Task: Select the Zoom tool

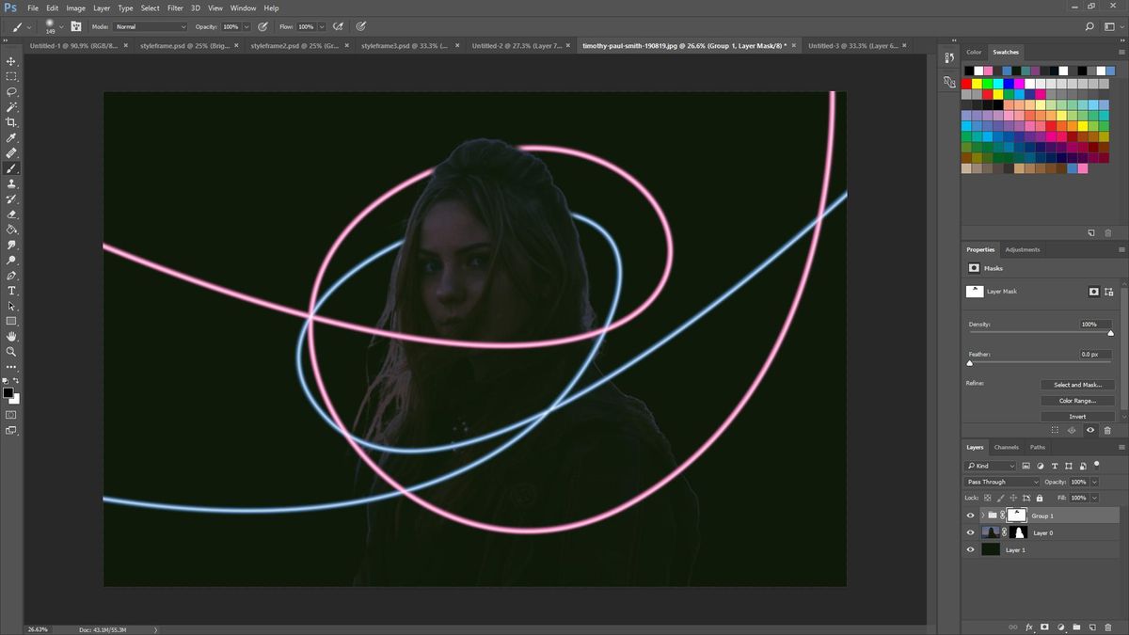Action: coord(11,353)
